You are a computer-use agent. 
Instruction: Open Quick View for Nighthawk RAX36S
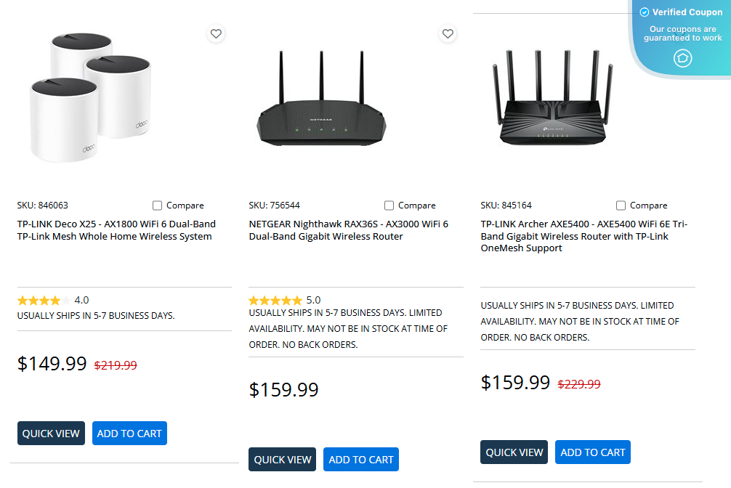282,459
